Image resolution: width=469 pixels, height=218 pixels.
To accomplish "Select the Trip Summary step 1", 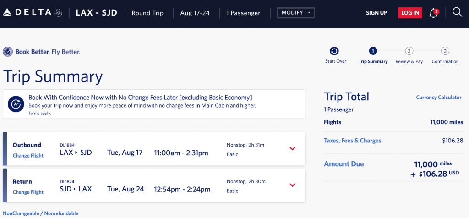I will (x=373, y=51).
